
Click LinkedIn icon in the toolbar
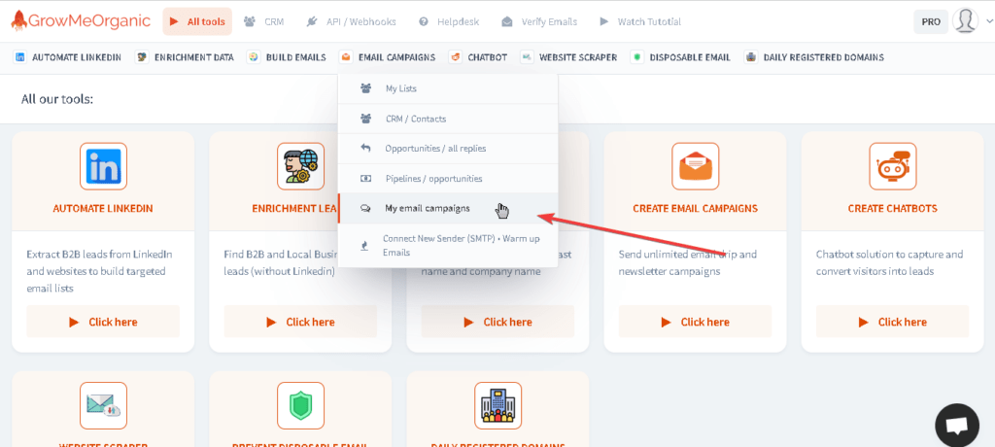pos(20,57)
